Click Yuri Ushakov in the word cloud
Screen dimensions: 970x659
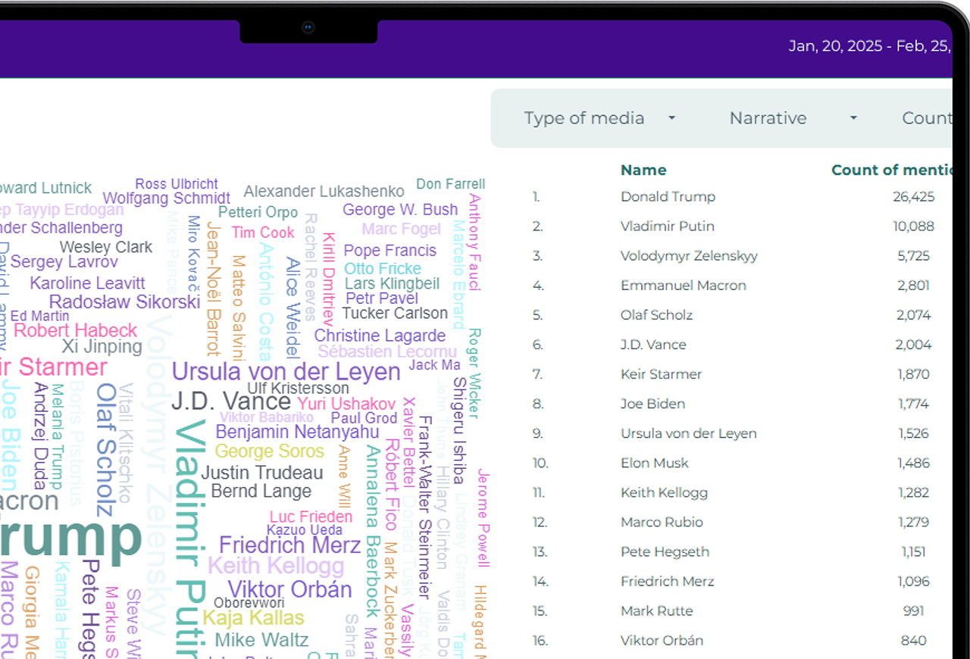[x=346, y=404]
